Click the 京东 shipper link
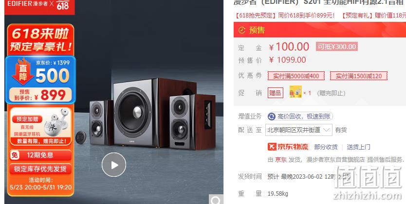This screenshot has height=204, width=406. point(281,160)
